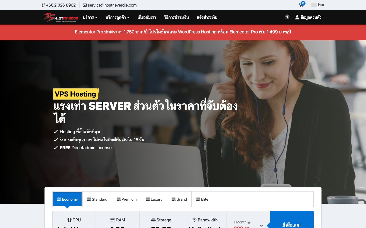366x228 pixels.
Task: Open the วิธีการชำระเงิน page
Action: click(x=176, y=17)
